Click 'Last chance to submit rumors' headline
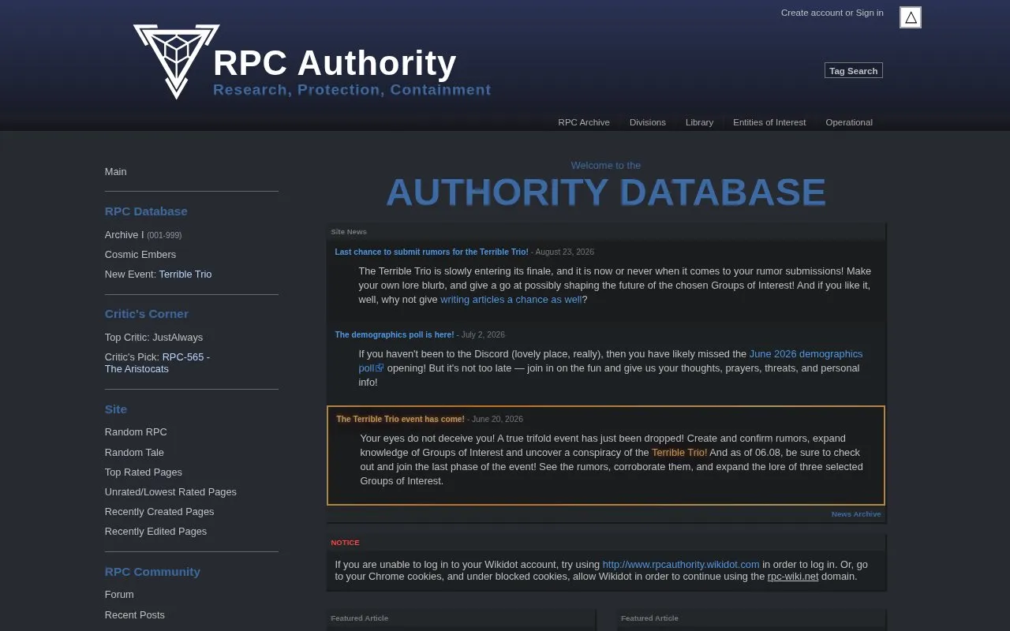This screenshot has height=631, width=1010. [432, 252]
